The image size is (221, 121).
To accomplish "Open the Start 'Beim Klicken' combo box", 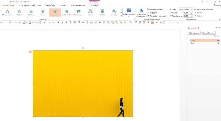I will 185,9.
